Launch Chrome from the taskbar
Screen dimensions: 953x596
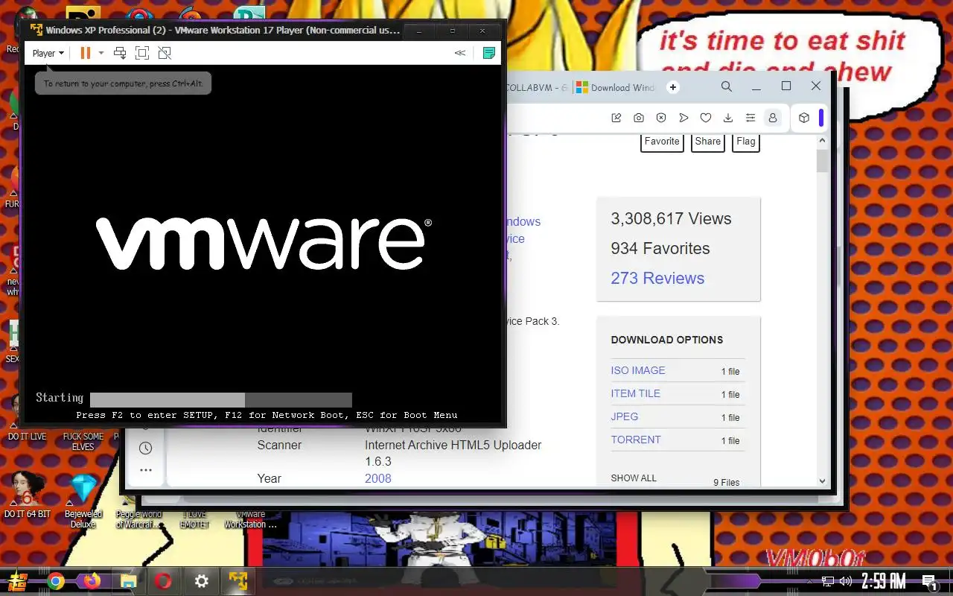click(56, 581)
